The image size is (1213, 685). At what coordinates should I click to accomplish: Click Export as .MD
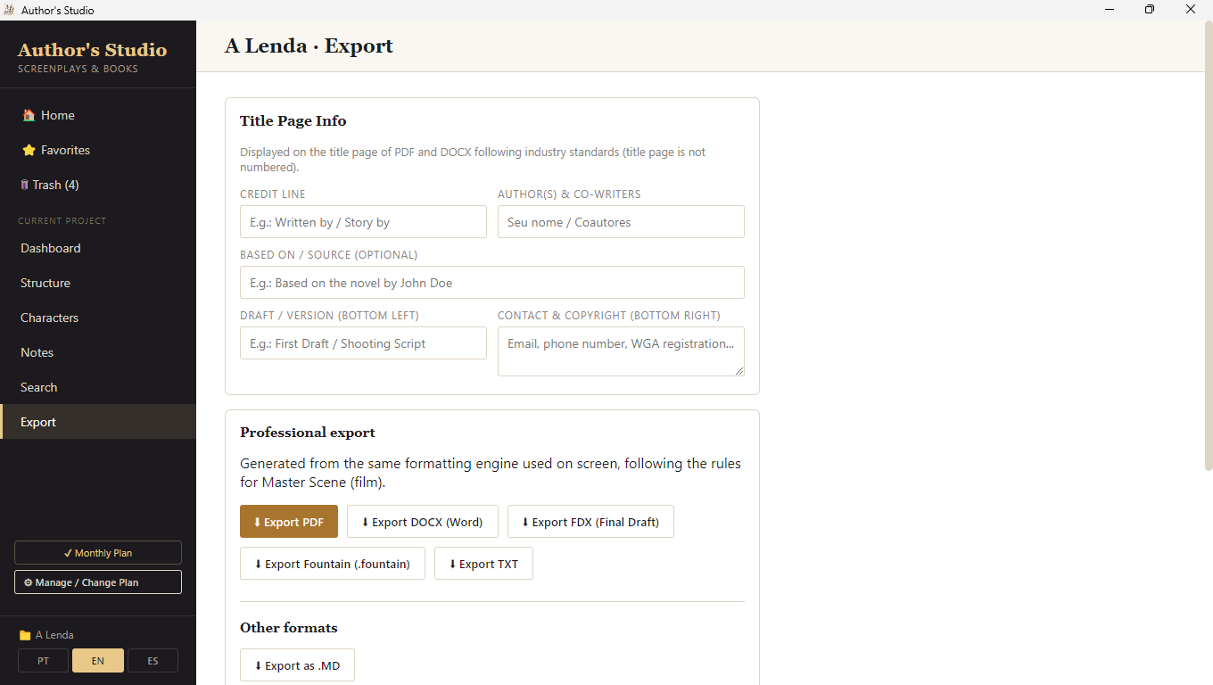(x=297, y=665)
